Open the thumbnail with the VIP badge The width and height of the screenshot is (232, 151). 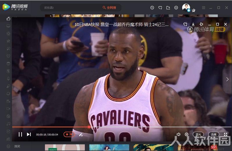click(198, 148)
